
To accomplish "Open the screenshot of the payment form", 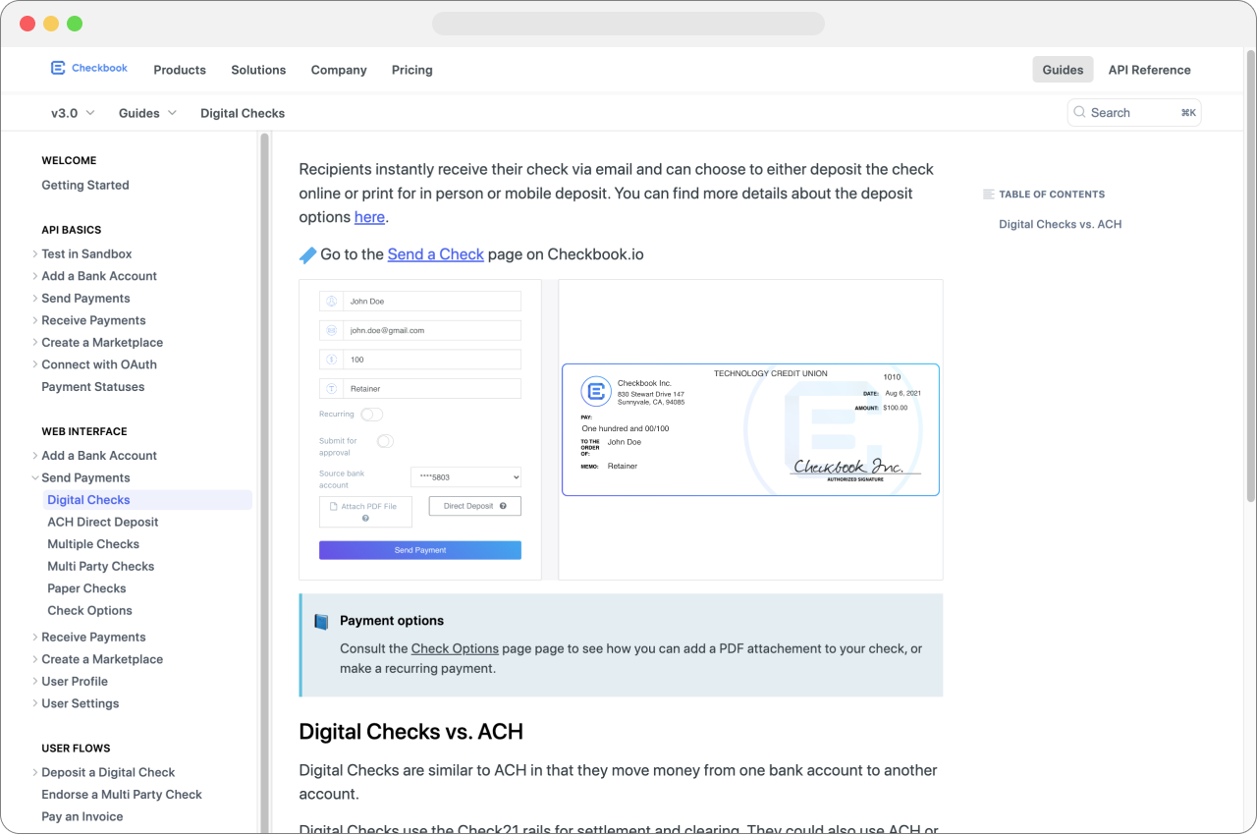I will coord(420,429).
